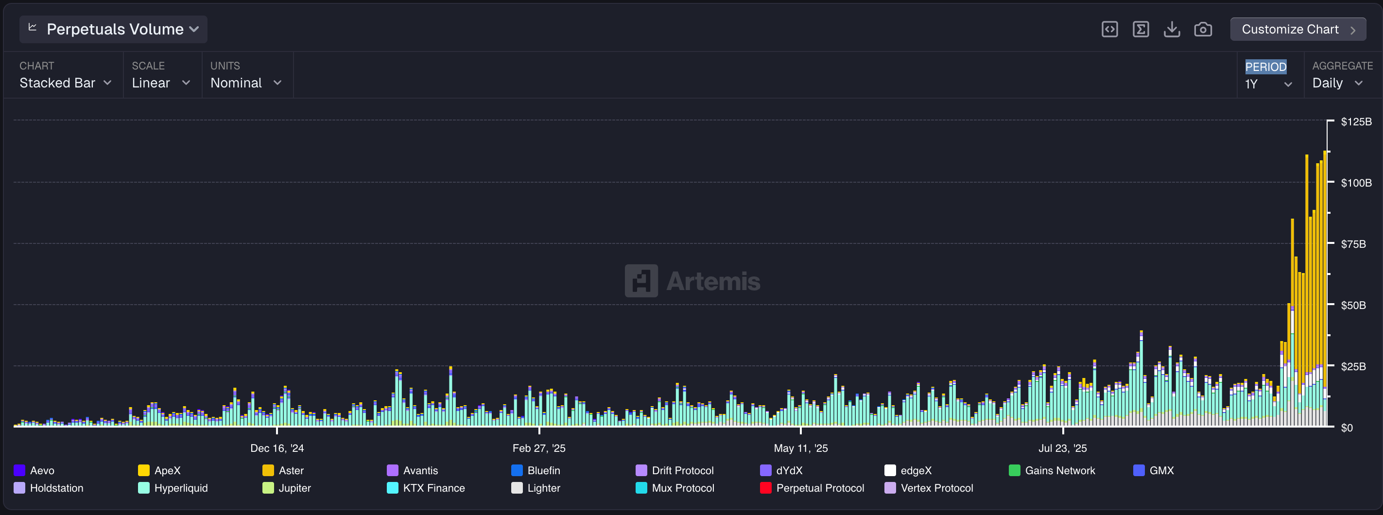Click the $125B y-axis label
Viewport: 1383px width, 515px height.
[x=1356, y=121]
